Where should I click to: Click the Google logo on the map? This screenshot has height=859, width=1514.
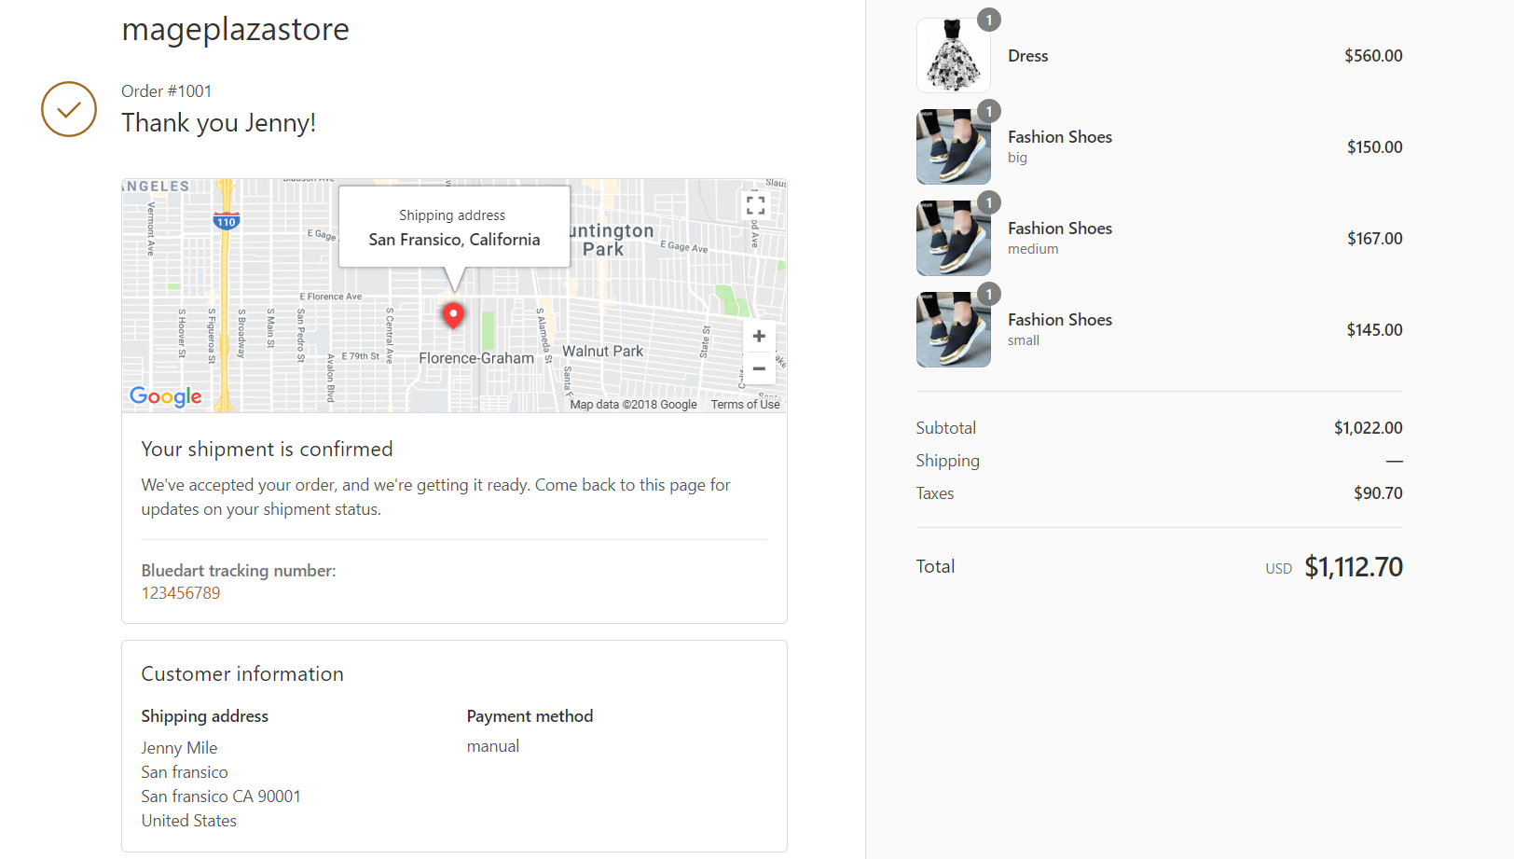click(x=166, y=396)
